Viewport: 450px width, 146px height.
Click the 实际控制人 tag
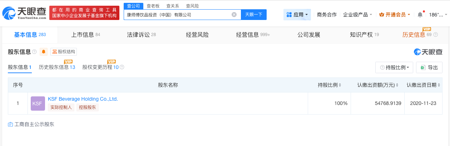[x=61, y=107]
